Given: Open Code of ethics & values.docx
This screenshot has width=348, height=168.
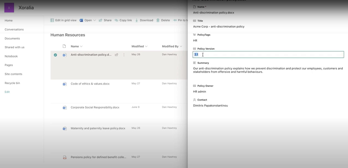Looking at the screenshot, I should coord(90,84).
